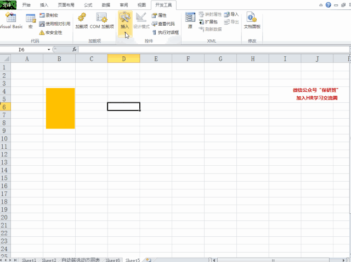Open the 文档面板 document panel

click(x=252, y=21)
